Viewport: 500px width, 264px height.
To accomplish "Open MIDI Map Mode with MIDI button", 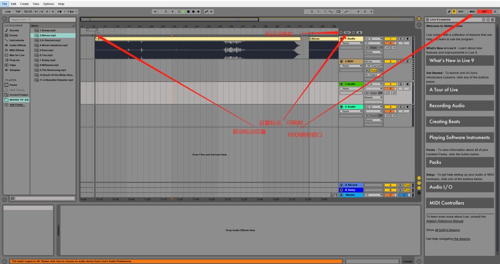I will coord(472,12).
